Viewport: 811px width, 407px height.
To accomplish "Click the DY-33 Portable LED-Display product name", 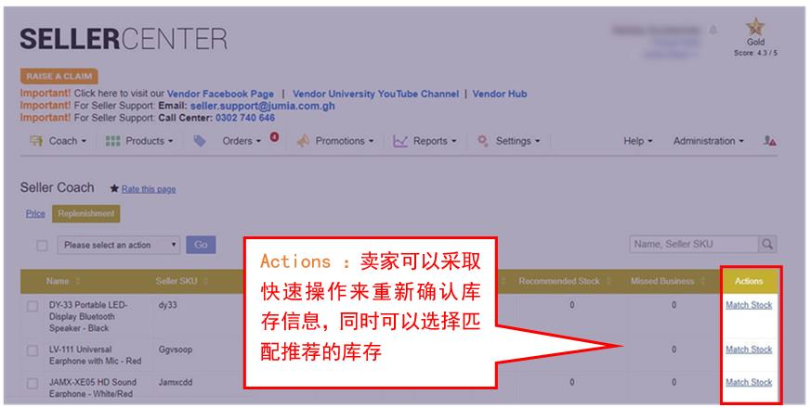I will click(88, 317).
